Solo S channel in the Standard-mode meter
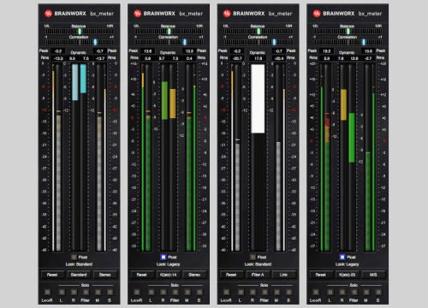The image size is (428, 308). coord(110,292)
